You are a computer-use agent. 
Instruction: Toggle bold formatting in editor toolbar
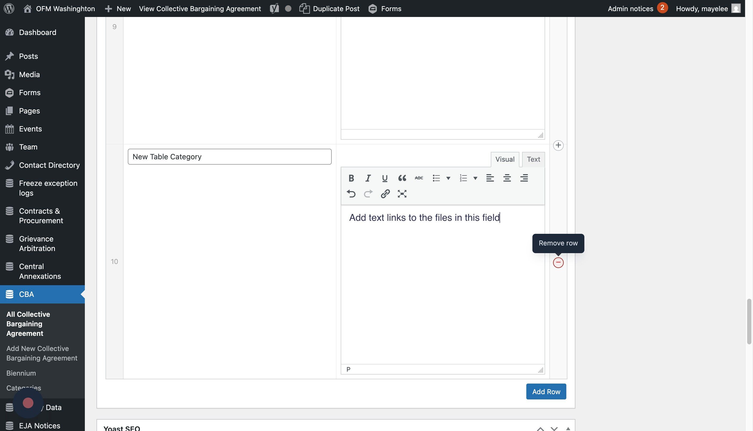(351, 178)
